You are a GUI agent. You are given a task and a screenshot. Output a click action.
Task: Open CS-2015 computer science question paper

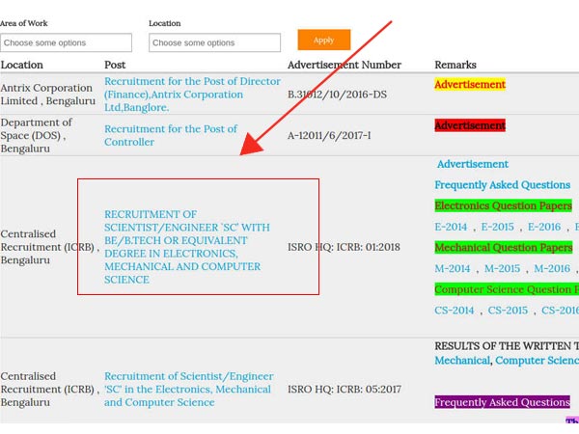pos(508,310)
